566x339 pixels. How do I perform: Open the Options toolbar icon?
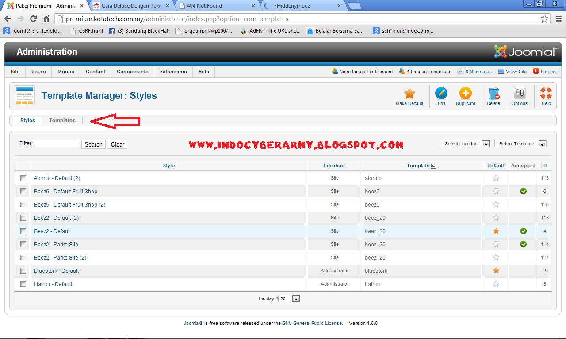[x=520, y=93]
